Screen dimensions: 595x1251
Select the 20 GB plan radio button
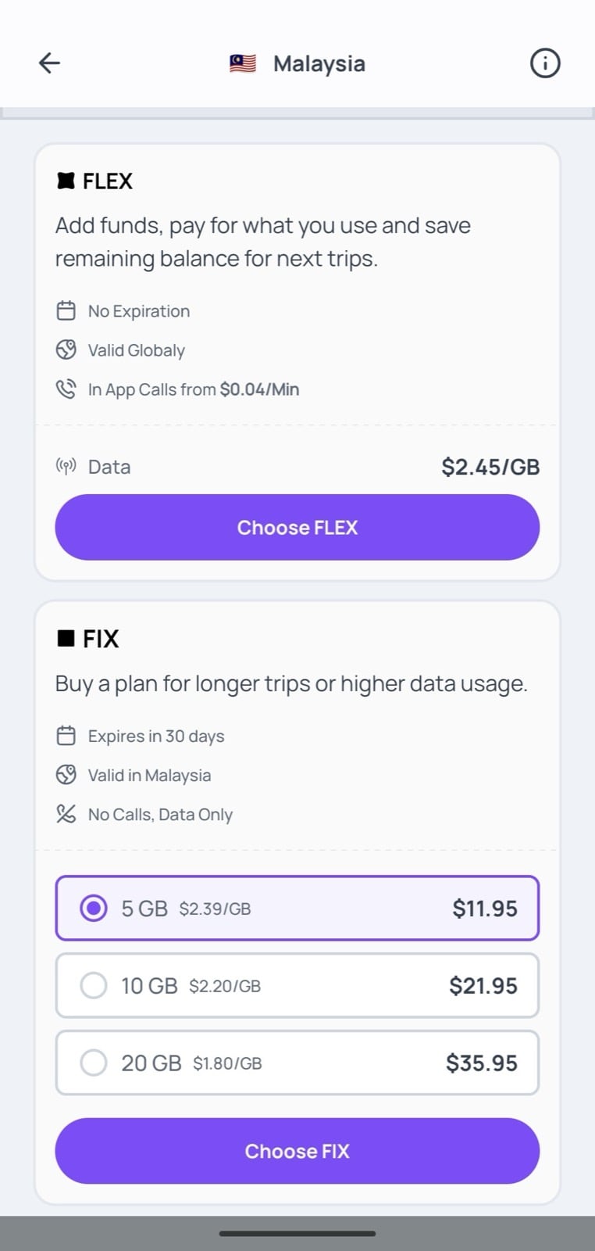(94, 1063)
